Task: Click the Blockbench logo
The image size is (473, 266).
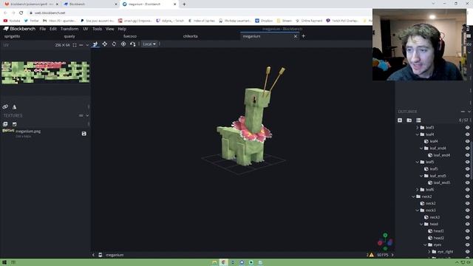Action: 19,29
